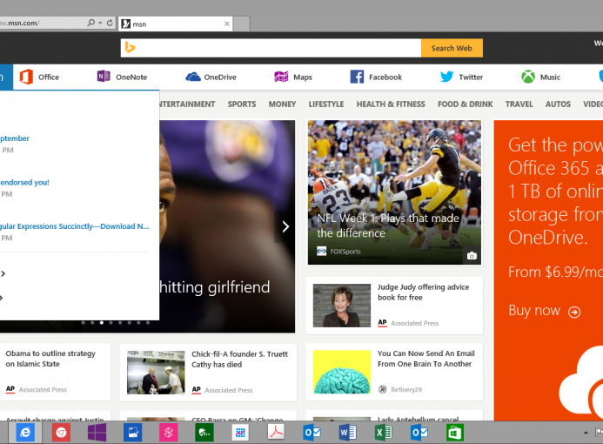603x444 pixels.
Task: Advance the headline carousel with next arrow
Action: click(x=285, y=226)
